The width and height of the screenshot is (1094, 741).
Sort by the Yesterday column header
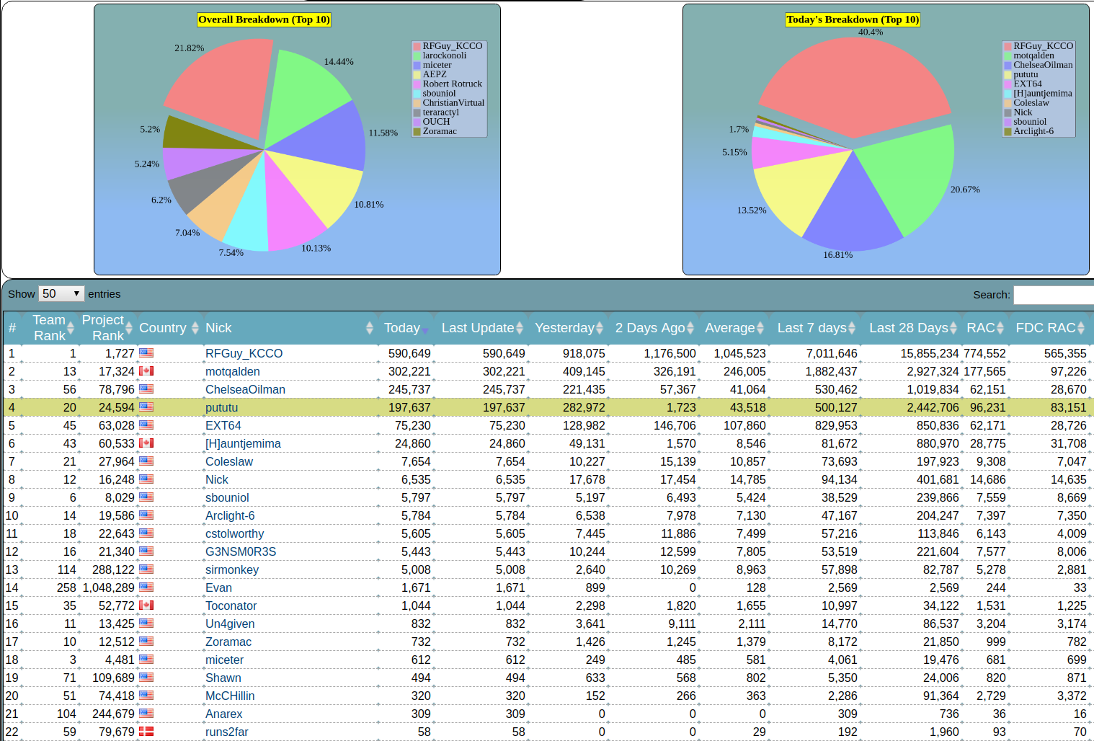(x=564, y=328)
